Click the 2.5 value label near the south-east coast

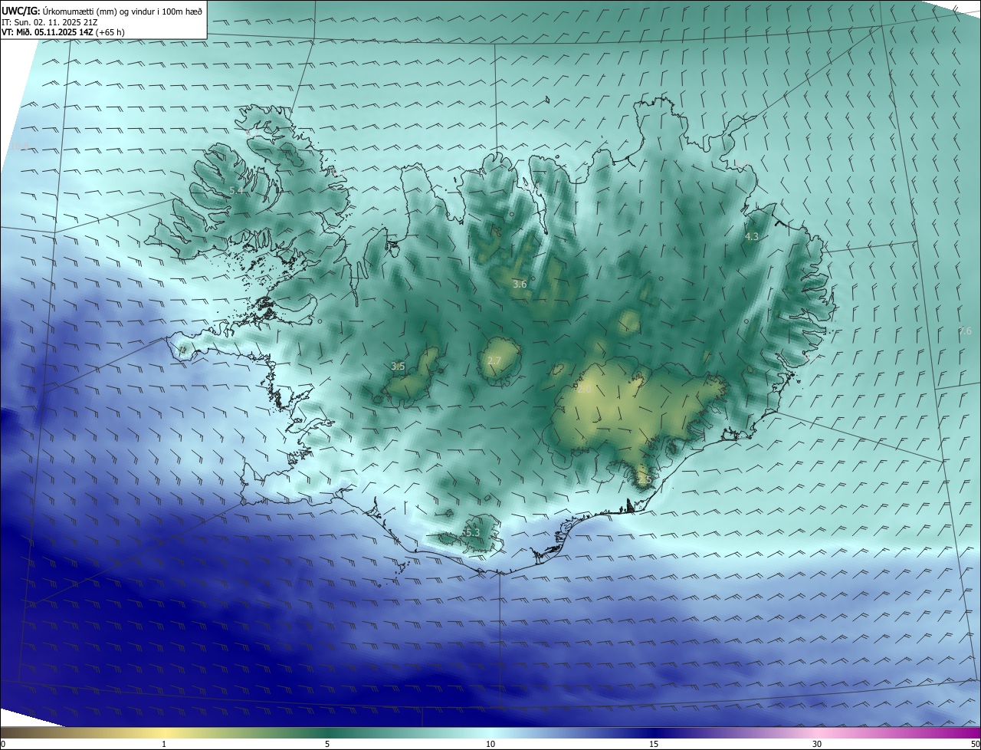tap(644, 480)
